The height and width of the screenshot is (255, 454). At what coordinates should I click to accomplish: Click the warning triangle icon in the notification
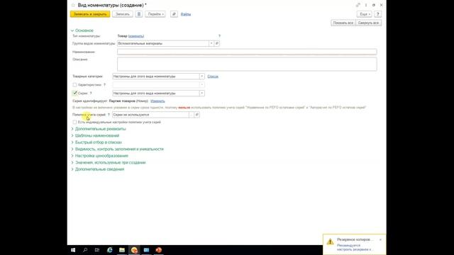(330, 242)
